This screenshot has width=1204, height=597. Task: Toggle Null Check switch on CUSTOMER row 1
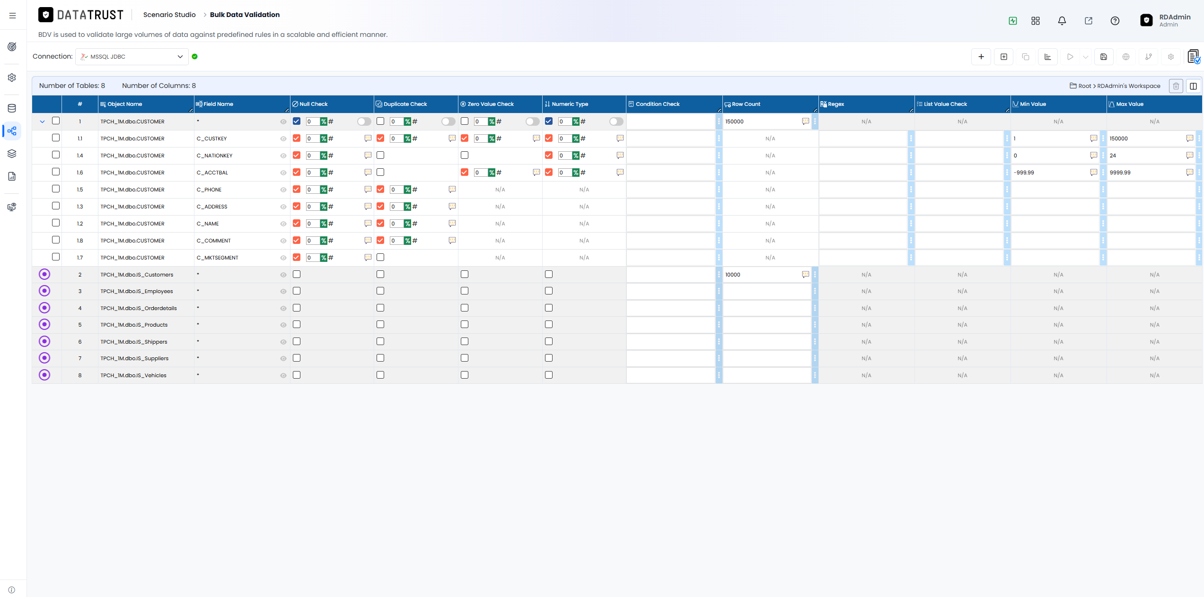pos(364,121)
